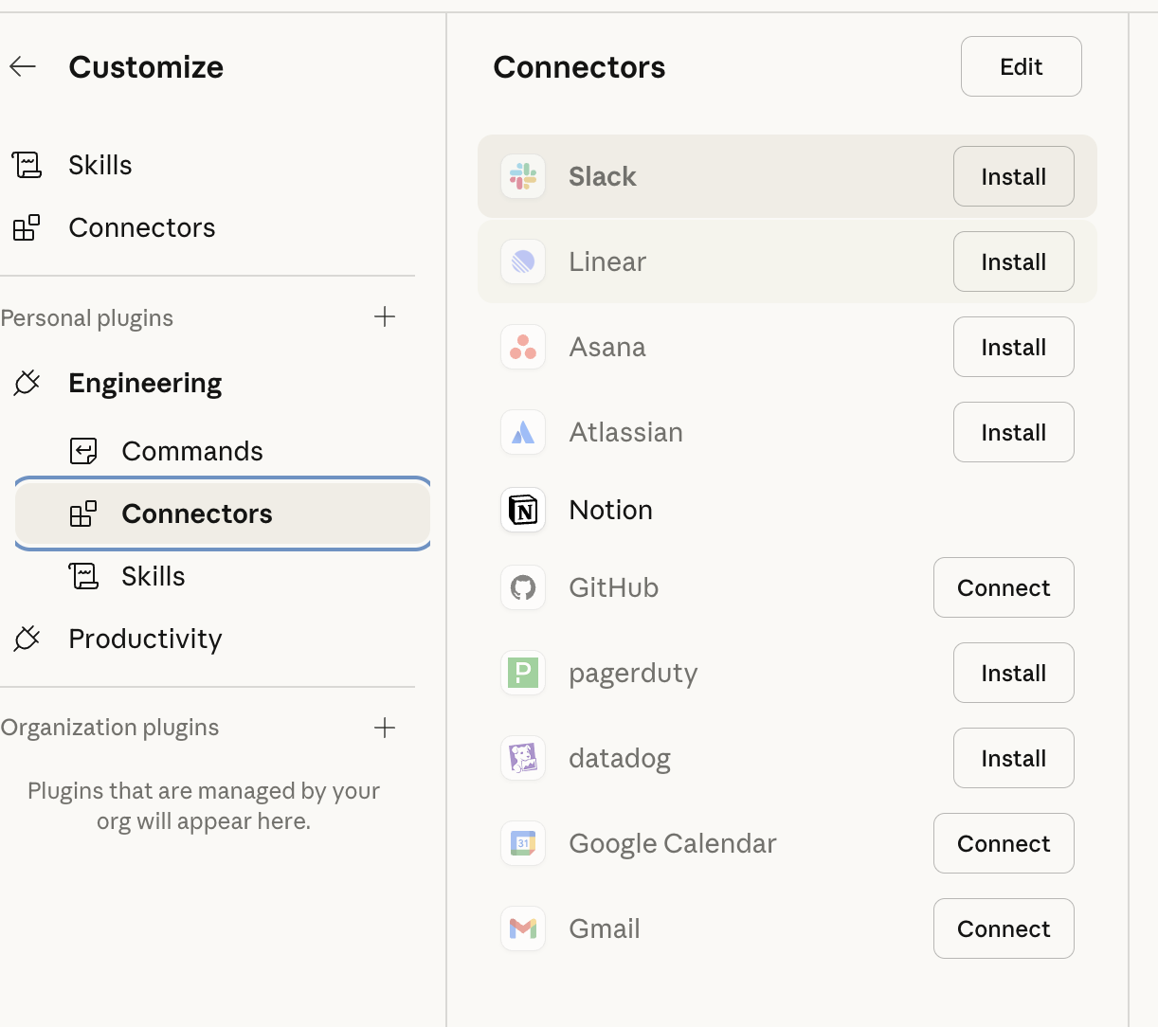Image resolution: width=1158 pixels, height=1027 pixels.
Task: Click the Atlassian logo icon
Action: pyautogui.click(x=523, y=432)
